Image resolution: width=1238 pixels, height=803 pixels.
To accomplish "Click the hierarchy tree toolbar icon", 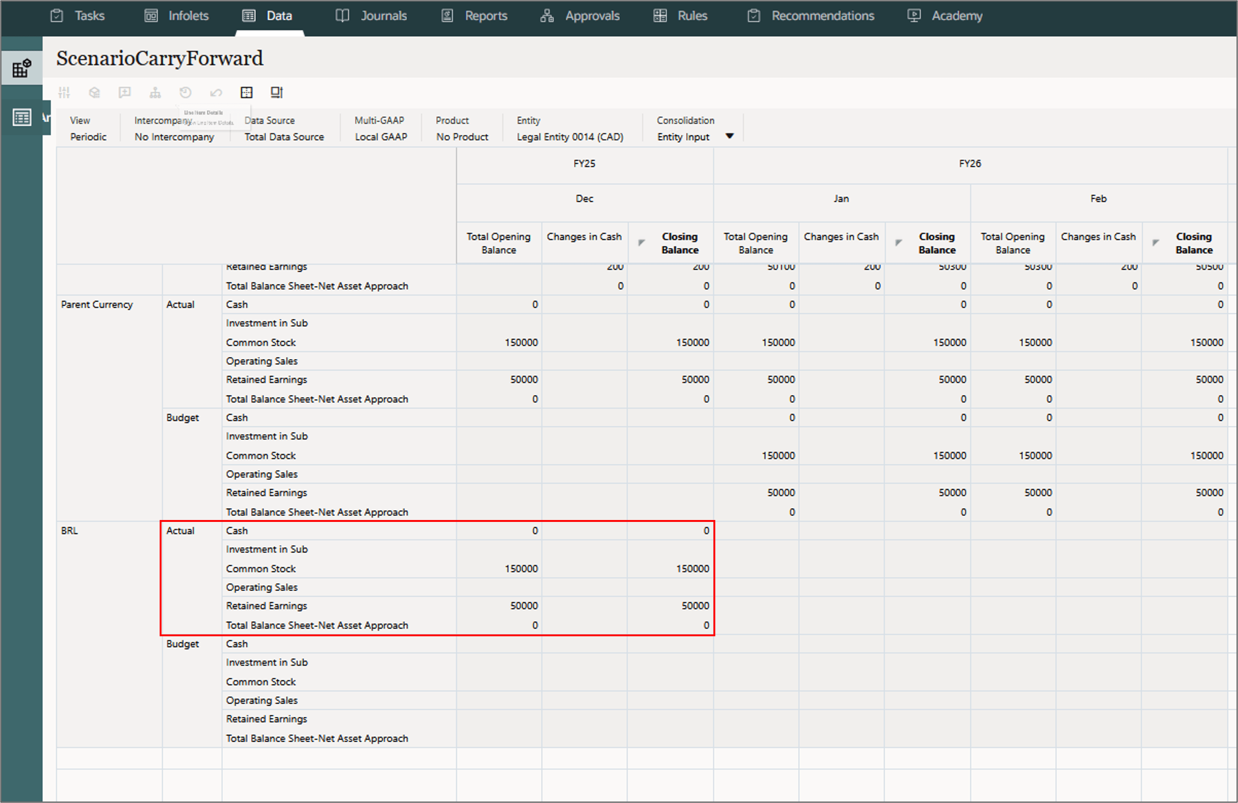I will [x=155, y=93].
